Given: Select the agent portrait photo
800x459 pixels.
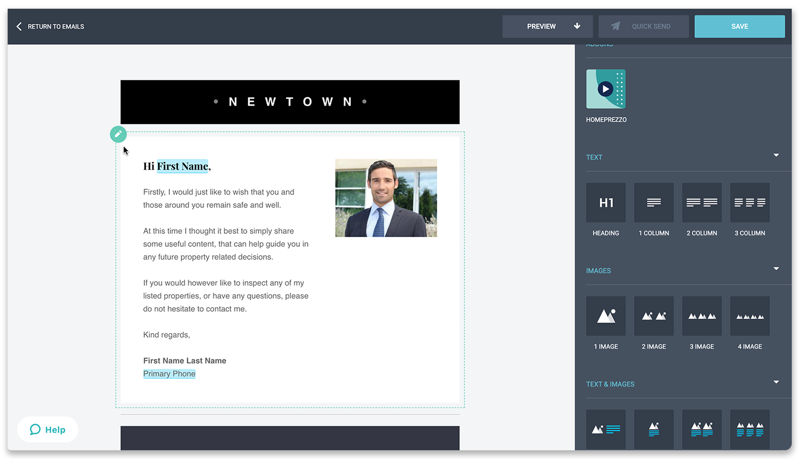Looking at the screenshot, I should pyautogui.click(x=386, y=198).
